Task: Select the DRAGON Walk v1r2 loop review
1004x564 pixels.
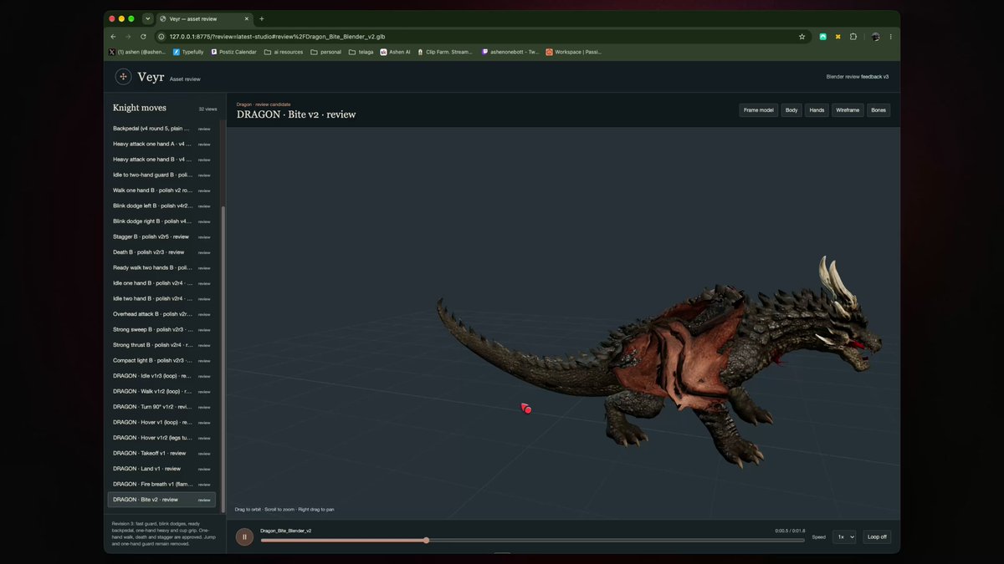Action: click(x=161, y=391)
